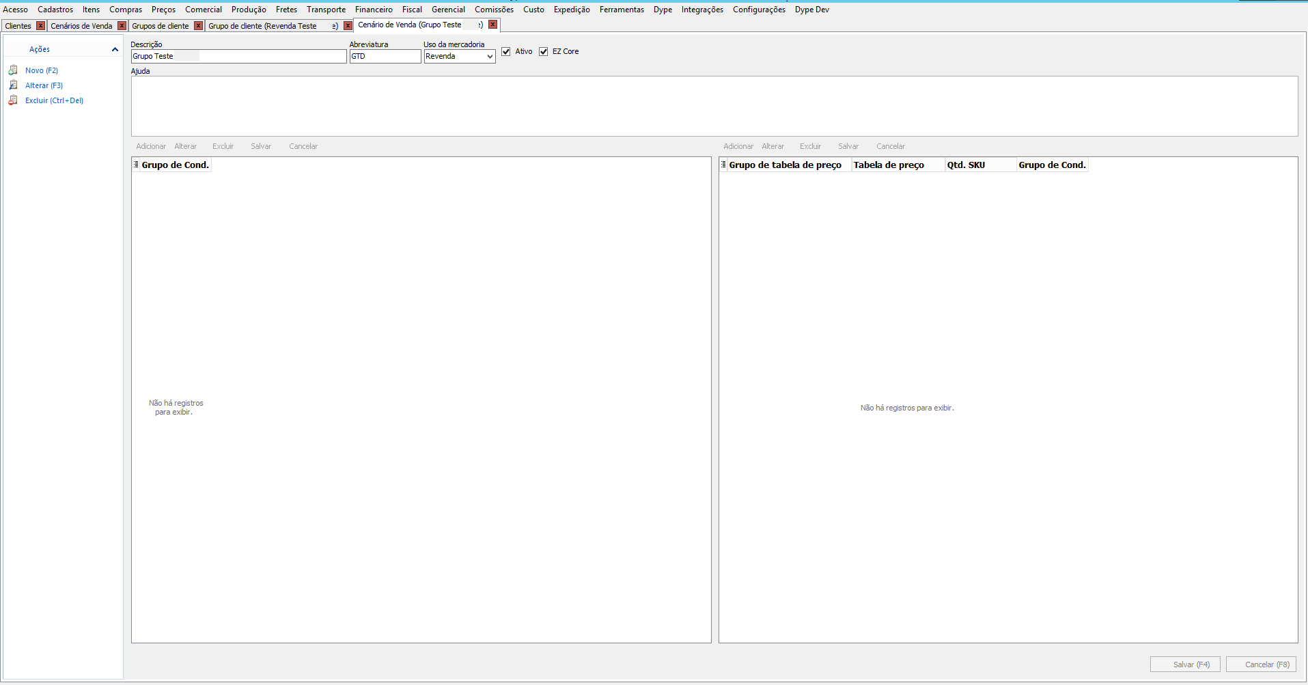Click Cancelar above the price table grid

tap(891, 146)
